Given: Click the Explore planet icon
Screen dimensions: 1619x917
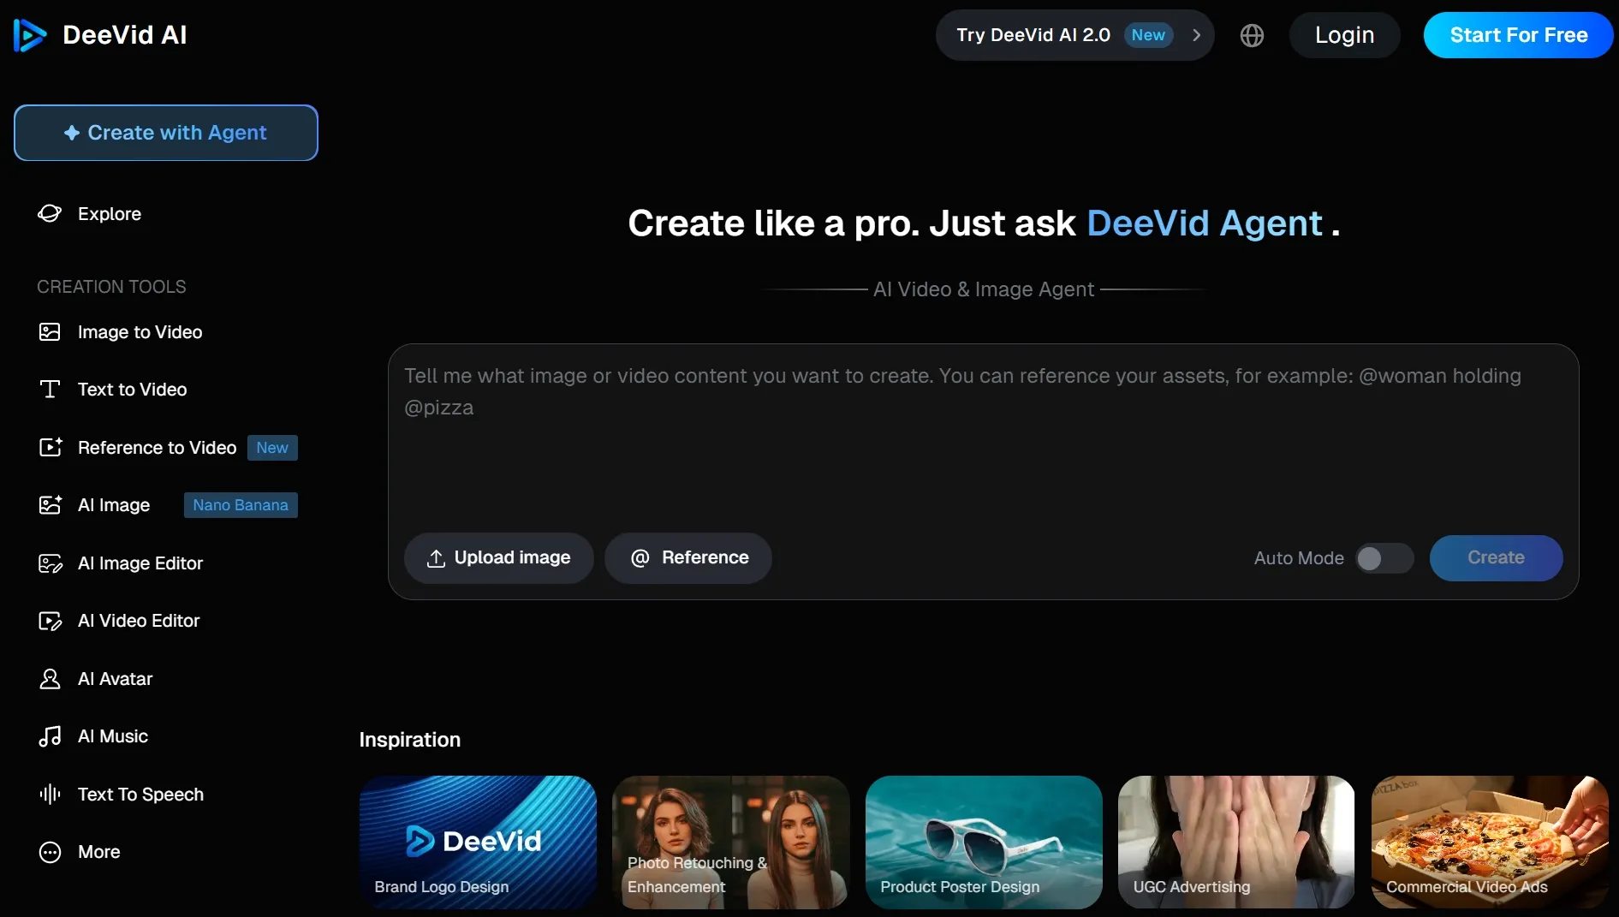Looking at the screenshot, I should tap(50, 213).
